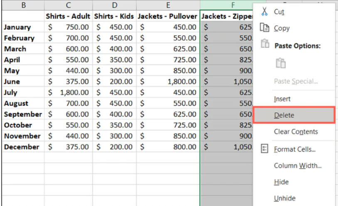Select the September row label cell
This screenshot has width=338, height=206.
[x=23, y=114]
